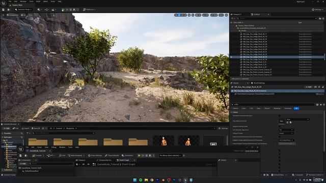Open the Perspective view dropdown in viewport
The height and width of the screenshot is (183, 326).
(x=12, y=15)
